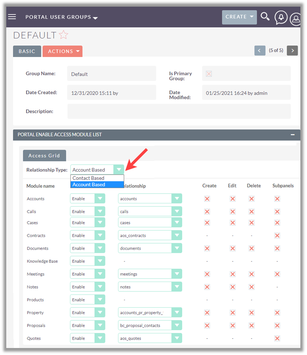Toggle Create permission for Accounts
307x355 pixels.
pyautogui.click(x=207, y=199)
